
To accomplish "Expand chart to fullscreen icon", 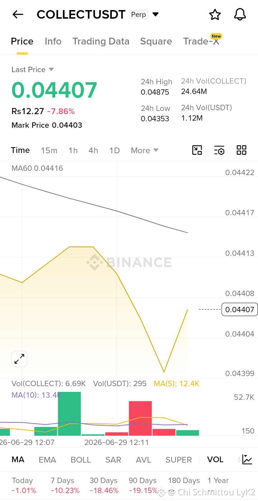I will [19, 359].
